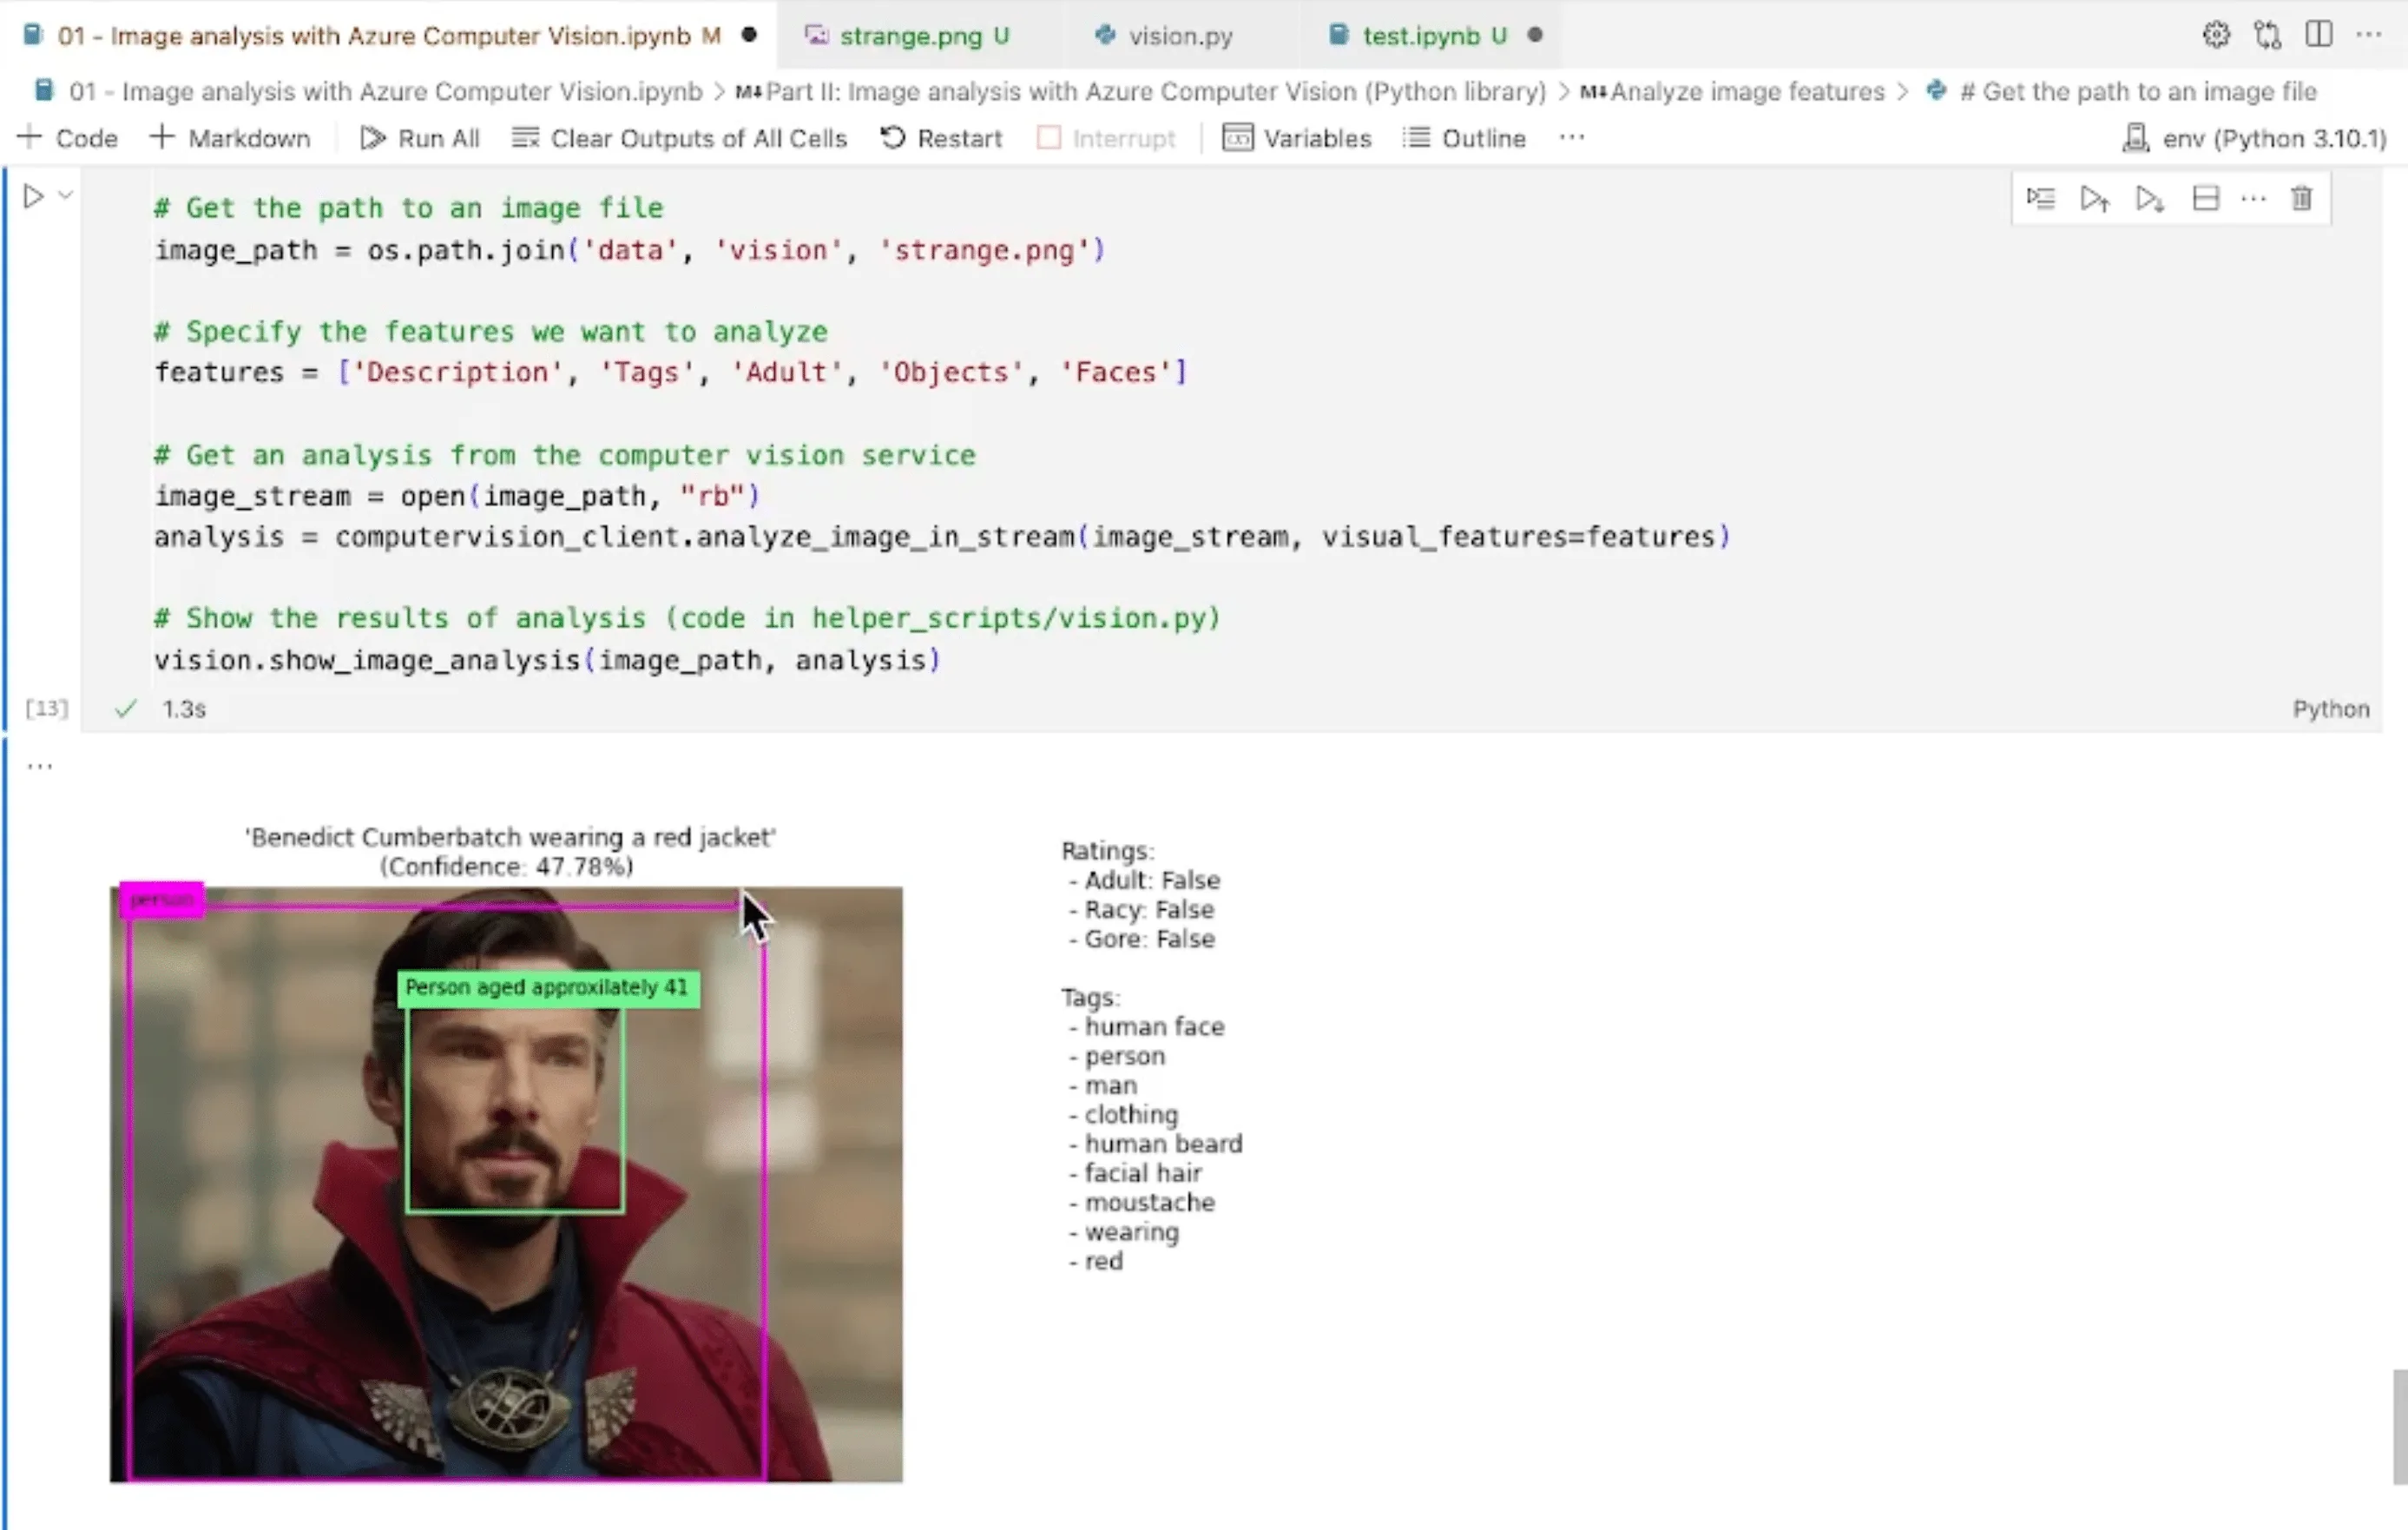
Task: Open editor More Actions ellipsis at top right
Action: (2368, 35)
